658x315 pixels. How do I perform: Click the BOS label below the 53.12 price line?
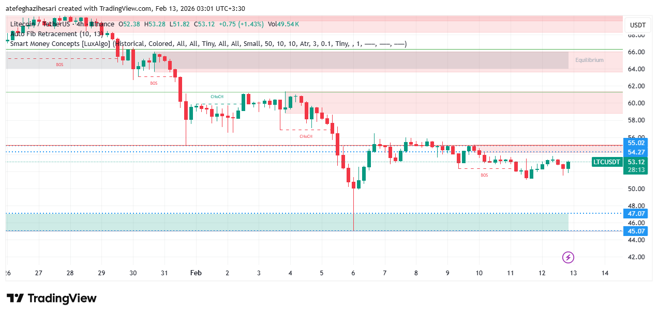click(x=484, y=176)
